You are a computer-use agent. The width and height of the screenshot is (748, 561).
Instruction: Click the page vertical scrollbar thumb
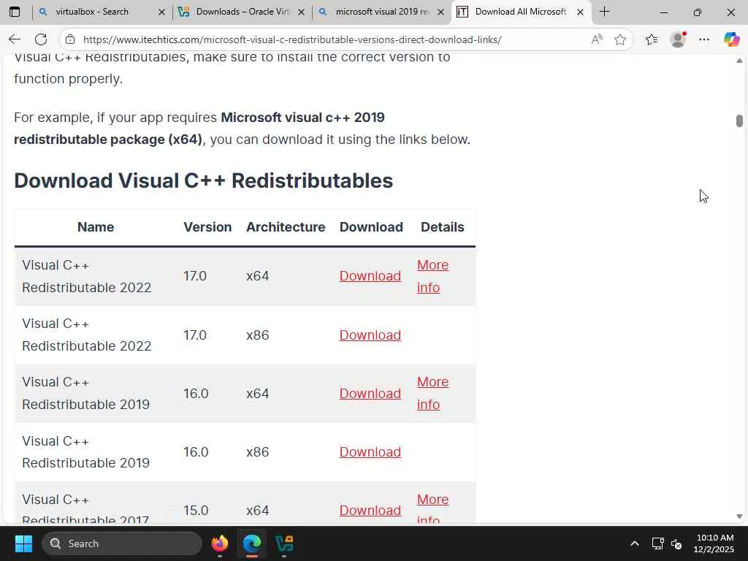[739, 121]
